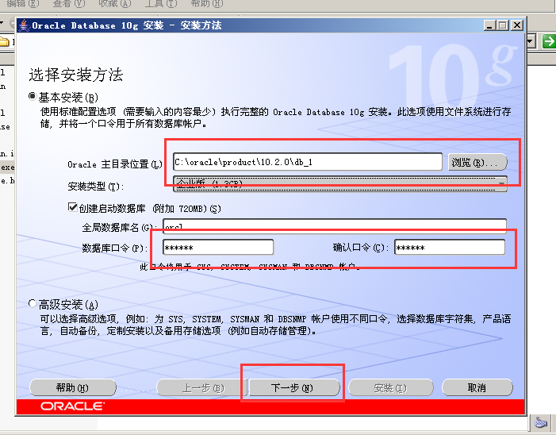
Task: Open the 安装类型 dropdown
Action: click(x=340, y=184)
